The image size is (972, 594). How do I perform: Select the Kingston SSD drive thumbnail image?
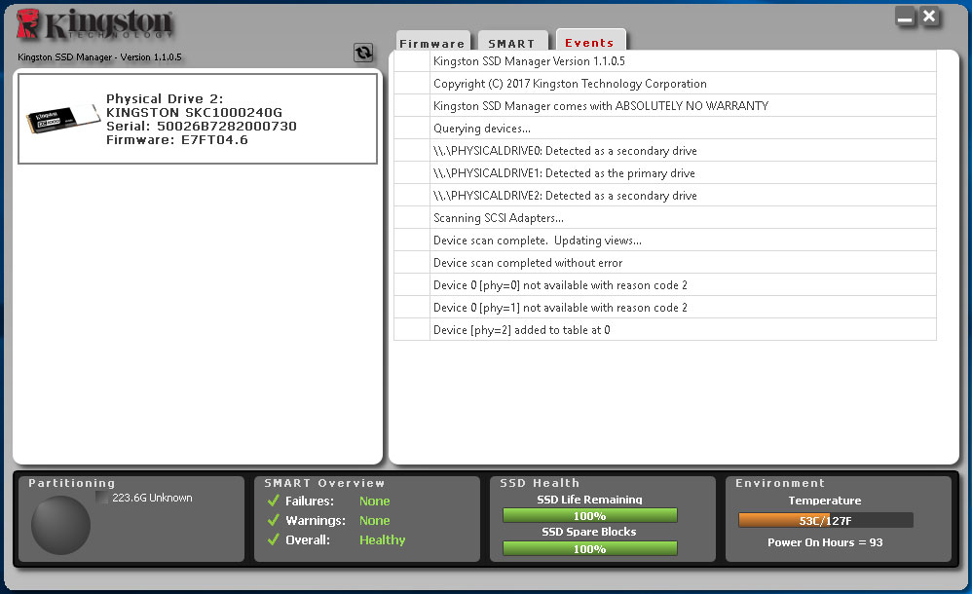coord(63,118)
